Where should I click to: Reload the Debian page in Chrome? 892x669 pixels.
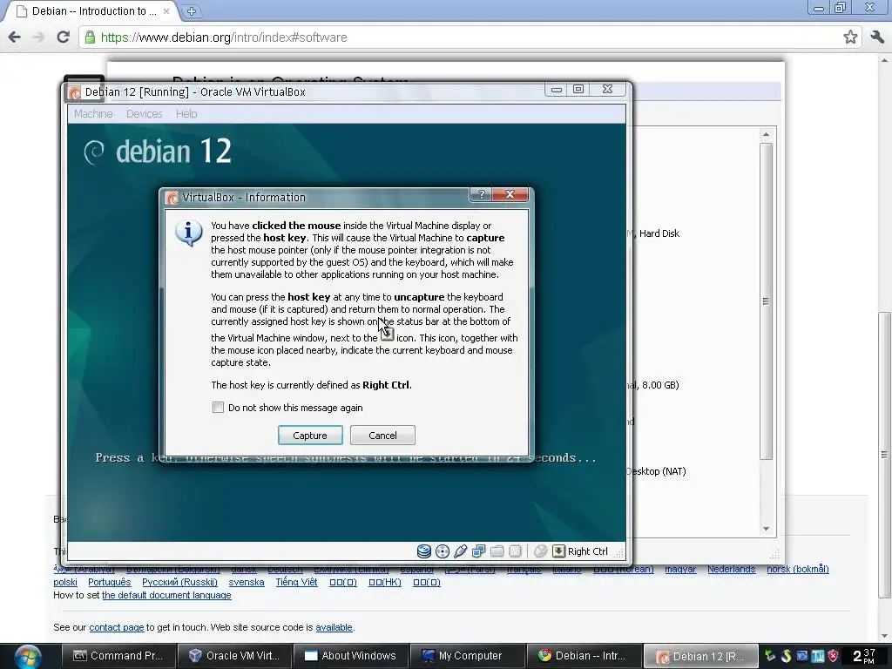[x=63, y=37]
